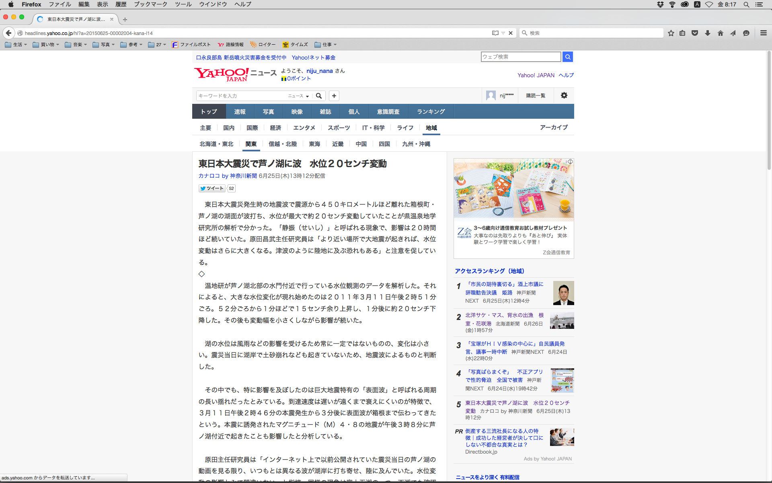Switch to the ランキング tab
This screenshot has height=483, width=772.
pyautogui.click(x=431, y=111)
